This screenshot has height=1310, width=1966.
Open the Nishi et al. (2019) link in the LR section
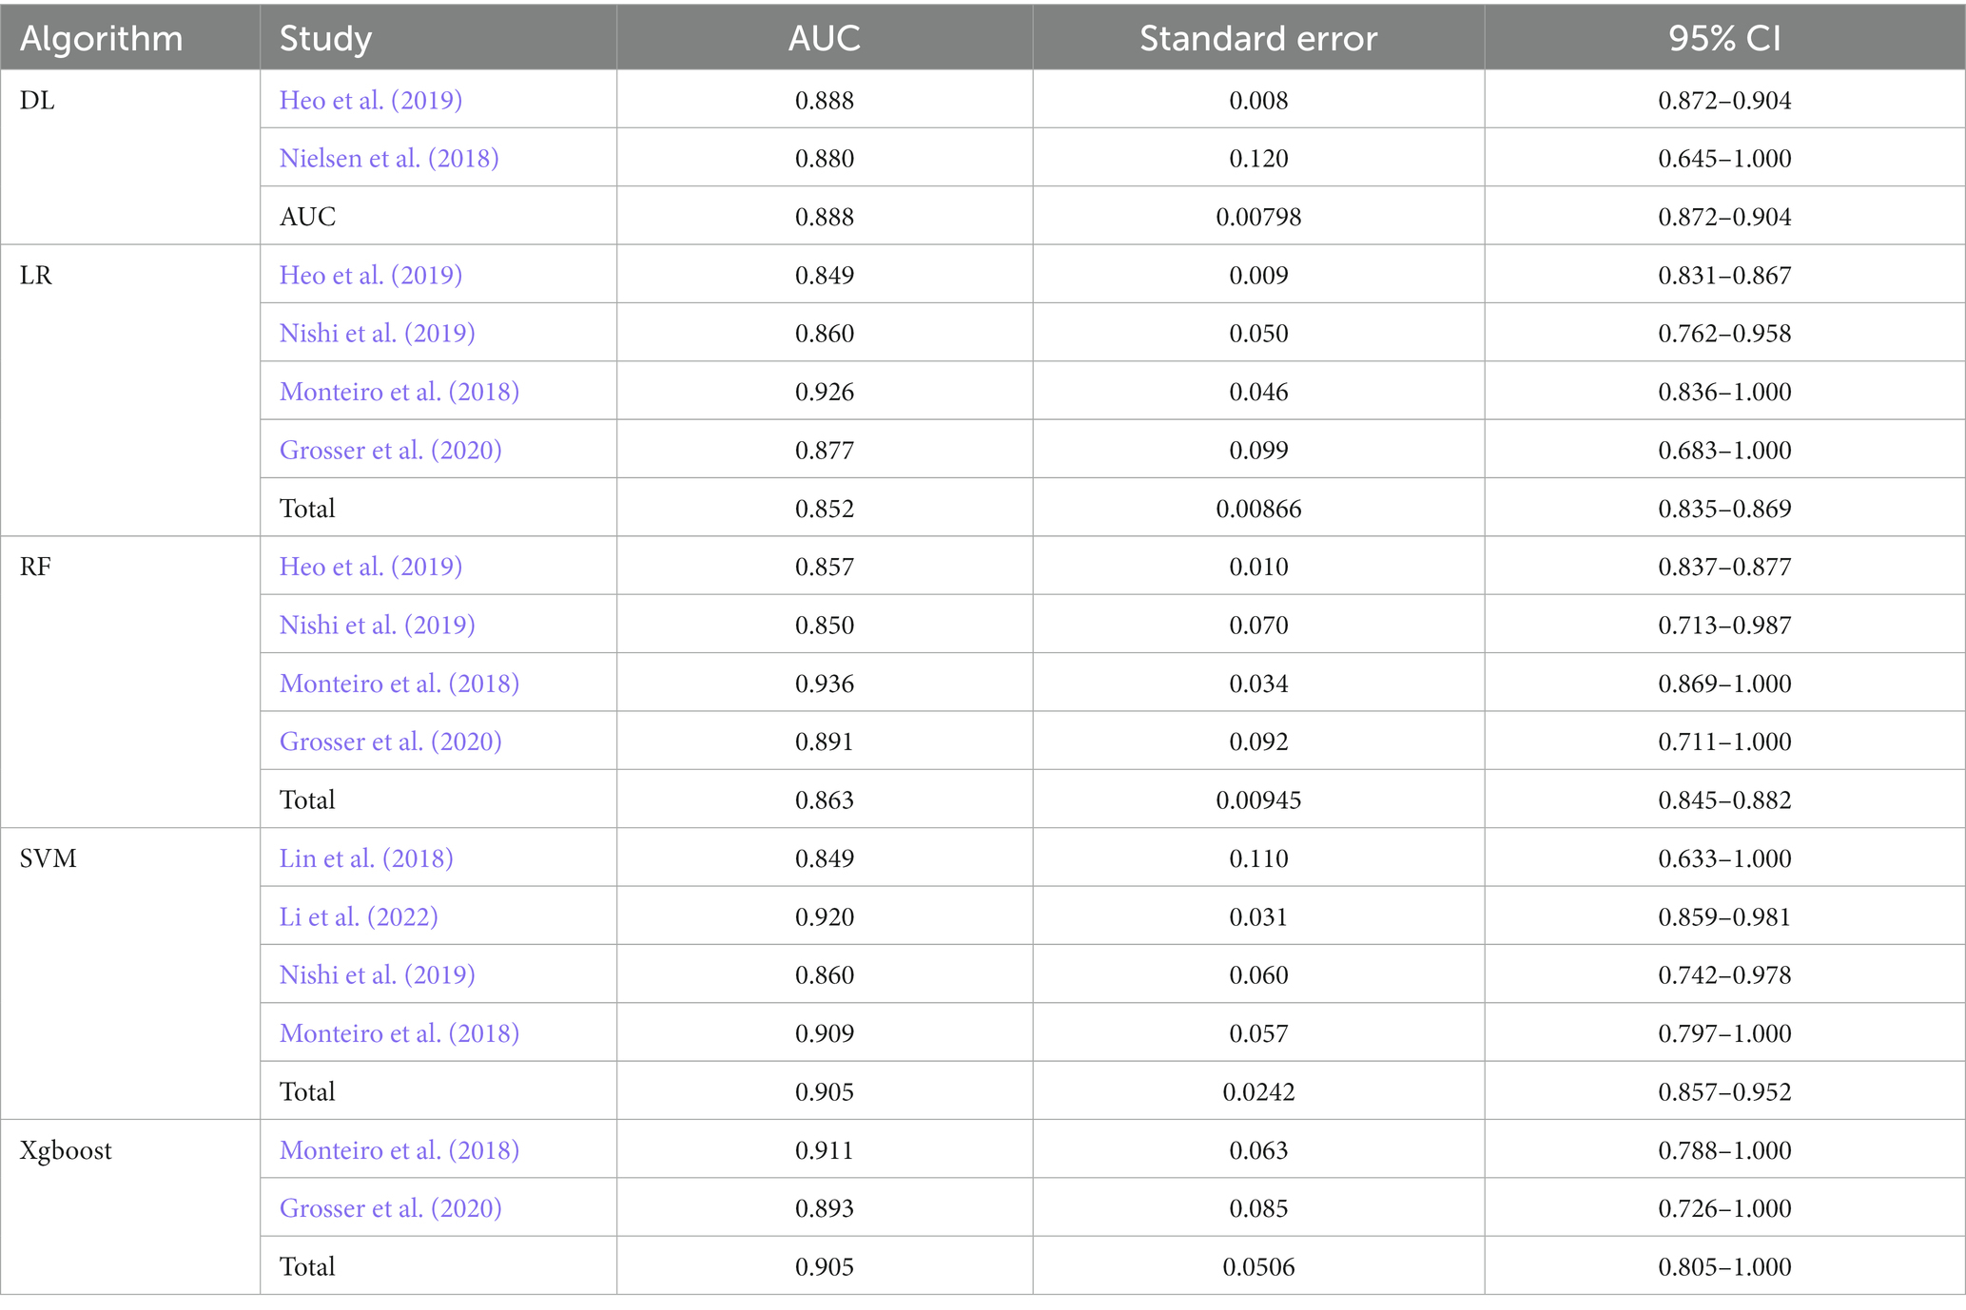pyautogui.click(x=378, y=333)
